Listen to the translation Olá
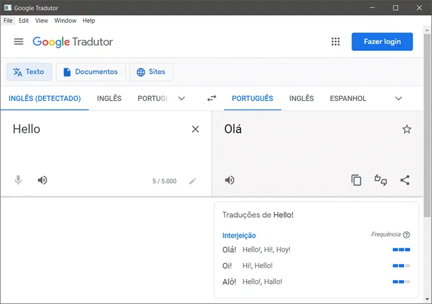Screen dimensions: 432x304 click(229, 180)
